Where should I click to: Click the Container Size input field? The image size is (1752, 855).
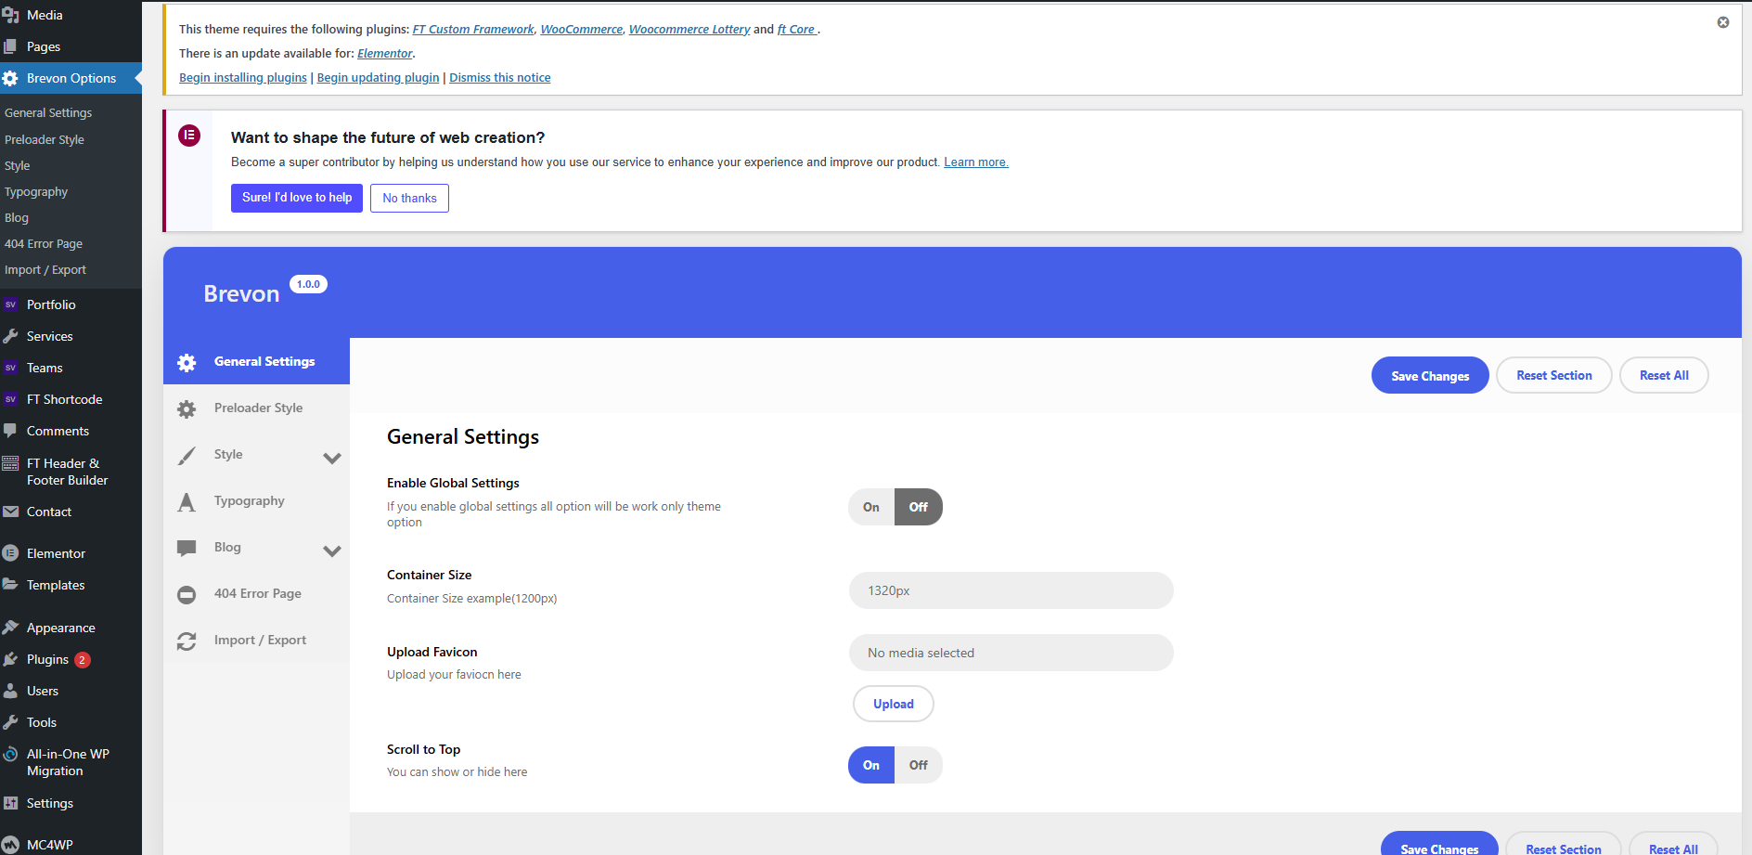point(1011,590)
